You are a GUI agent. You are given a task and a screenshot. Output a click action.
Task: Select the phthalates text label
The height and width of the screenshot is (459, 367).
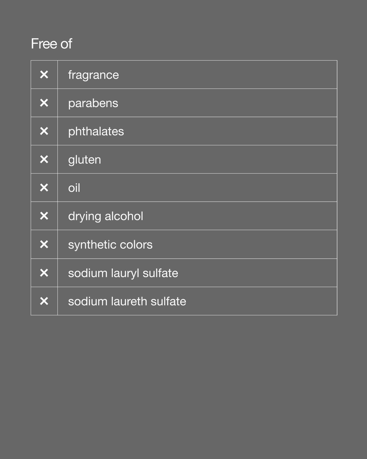(96, 132)
